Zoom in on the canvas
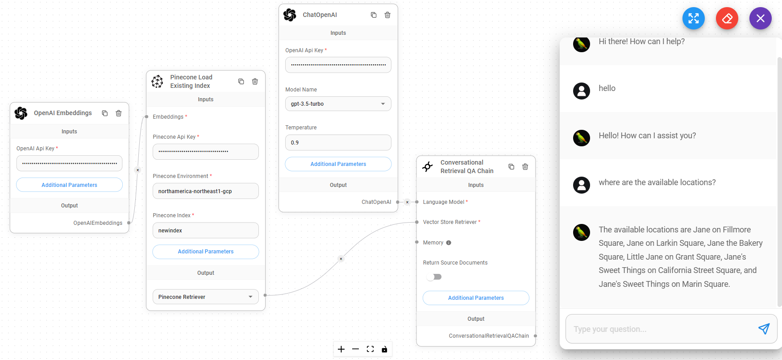The height and width of the screenshot is (360, 782). pyautogui.click(x=341, y=349)
